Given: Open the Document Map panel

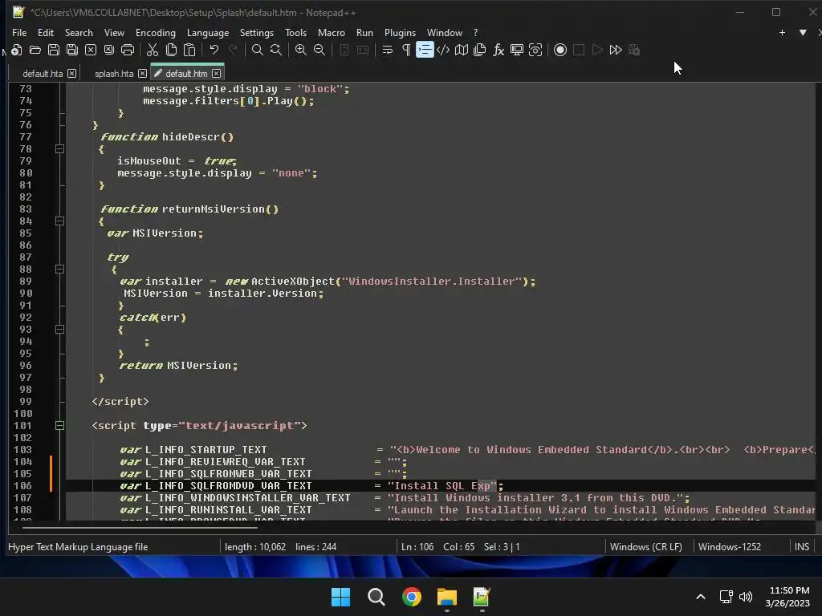Looking at the screenshot, I should (x=462, y=50).
